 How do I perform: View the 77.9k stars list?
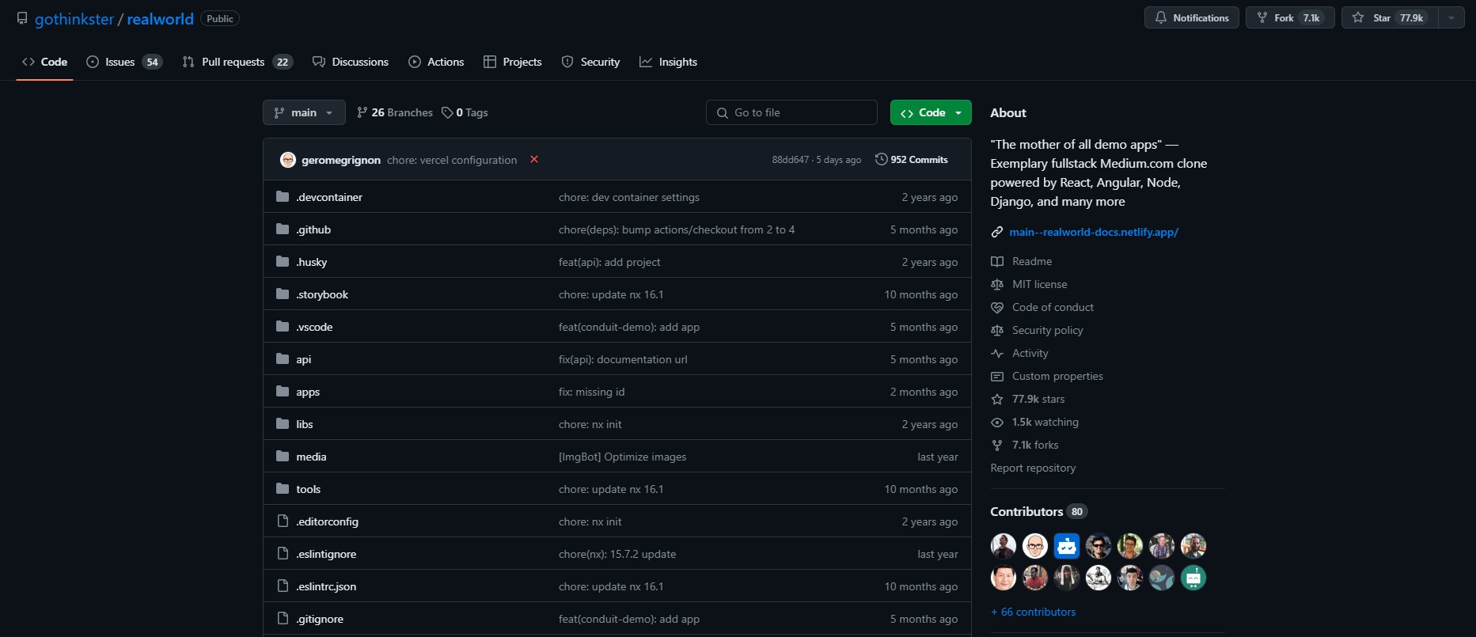tap(1038, 399)
